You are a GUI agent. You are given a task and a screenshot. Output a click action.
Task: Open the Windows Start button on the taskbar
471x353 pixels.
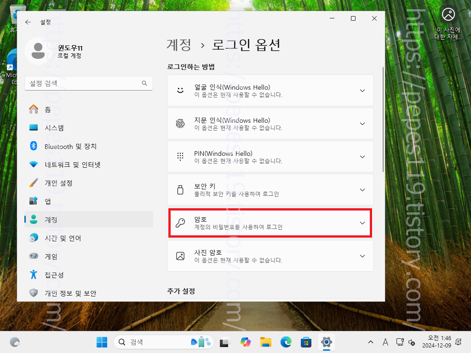coord(102,342)
